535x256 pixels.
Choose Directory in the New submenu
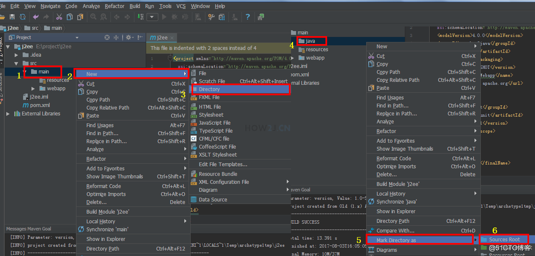point(239,89)
